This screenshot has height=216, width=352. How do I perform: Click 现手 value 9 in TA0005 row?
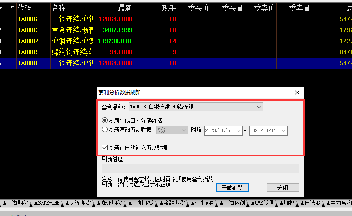(x=174, y=52)
